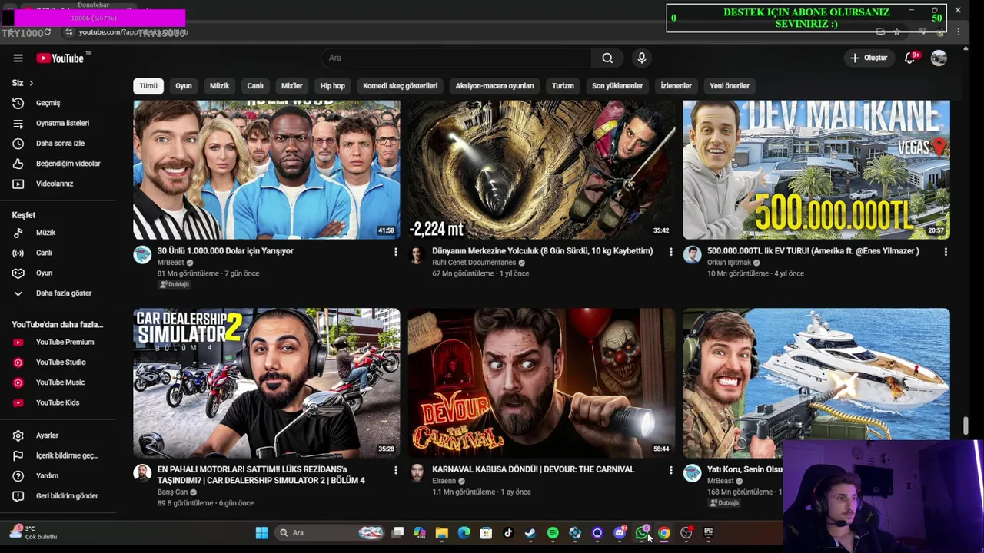
Task: Select the Turizm filter chip
Action: point(563,86)
